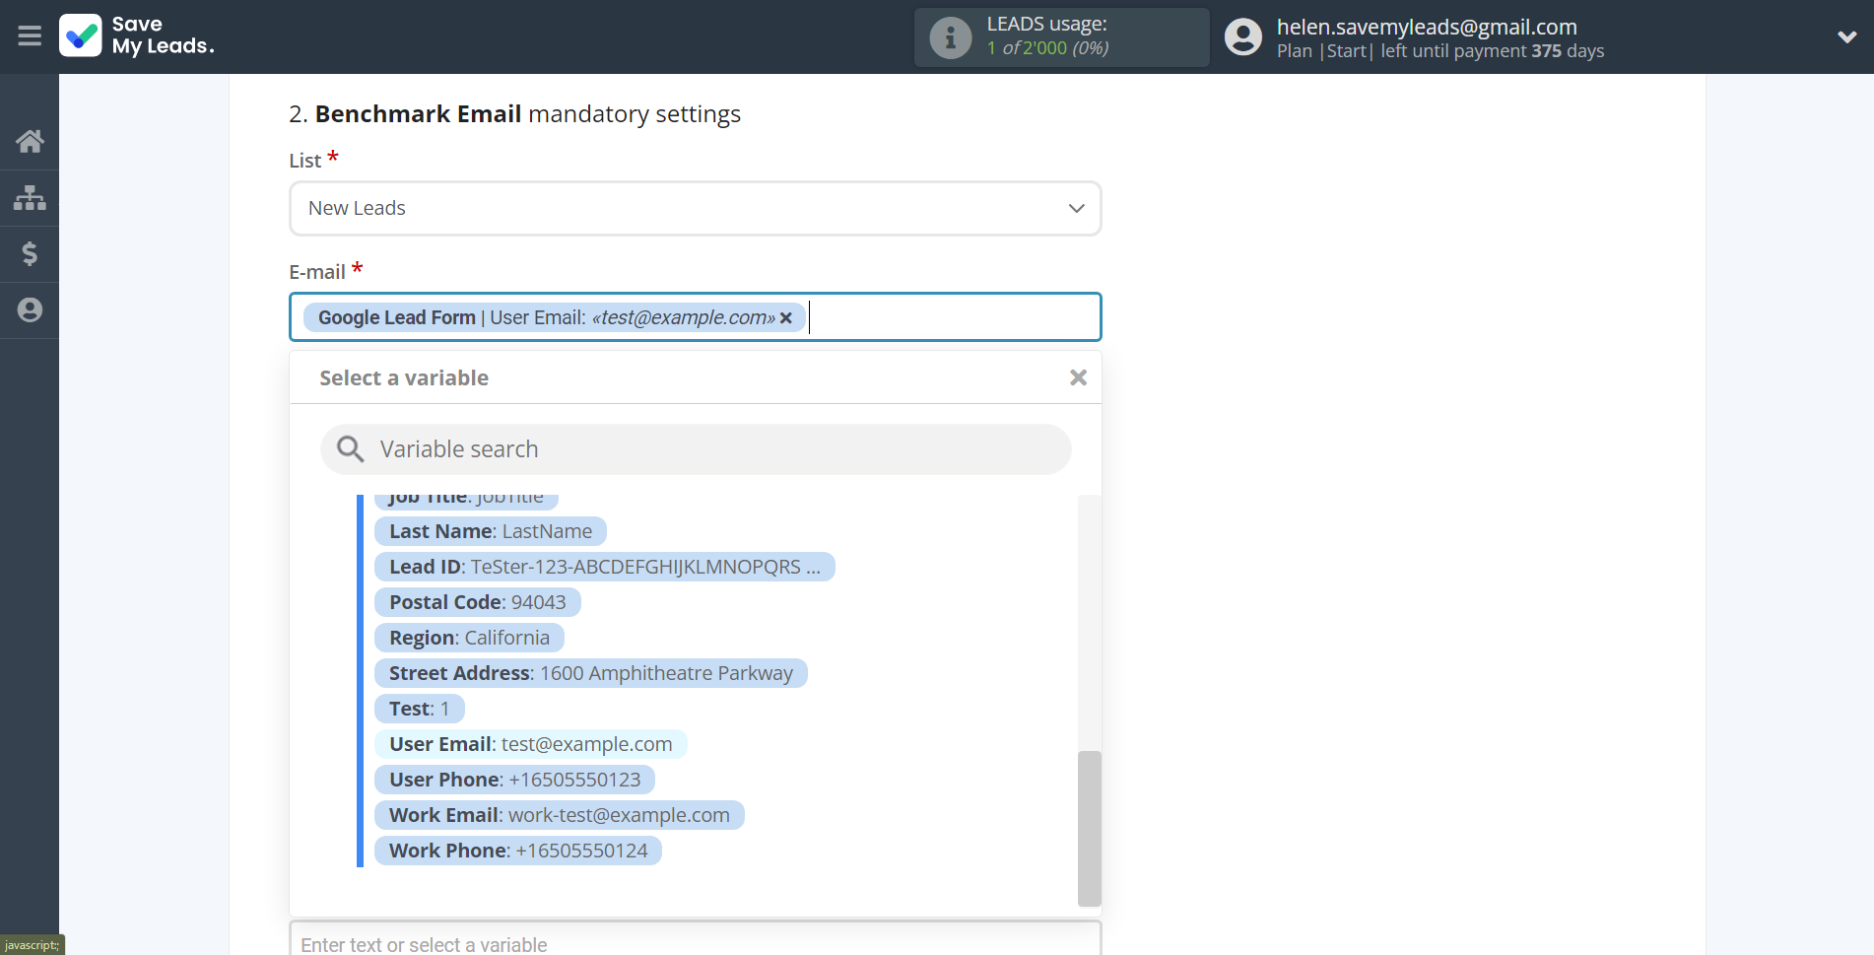Image resolution: width=1874 pixels, height=955 pixels.
Task: Select the Postal Code variable
Action: [x=478, y=602]
